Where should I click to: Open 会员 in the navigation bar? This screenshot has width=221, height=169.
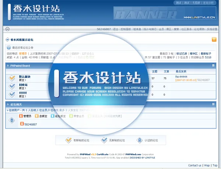(161, 29)
